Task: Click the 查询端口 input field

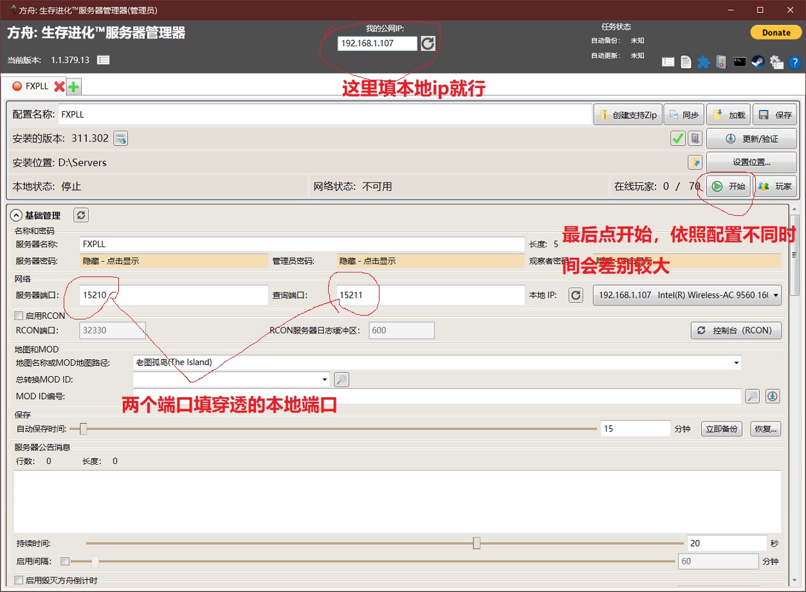Action: pyautogui.click(x=430, y=295)
